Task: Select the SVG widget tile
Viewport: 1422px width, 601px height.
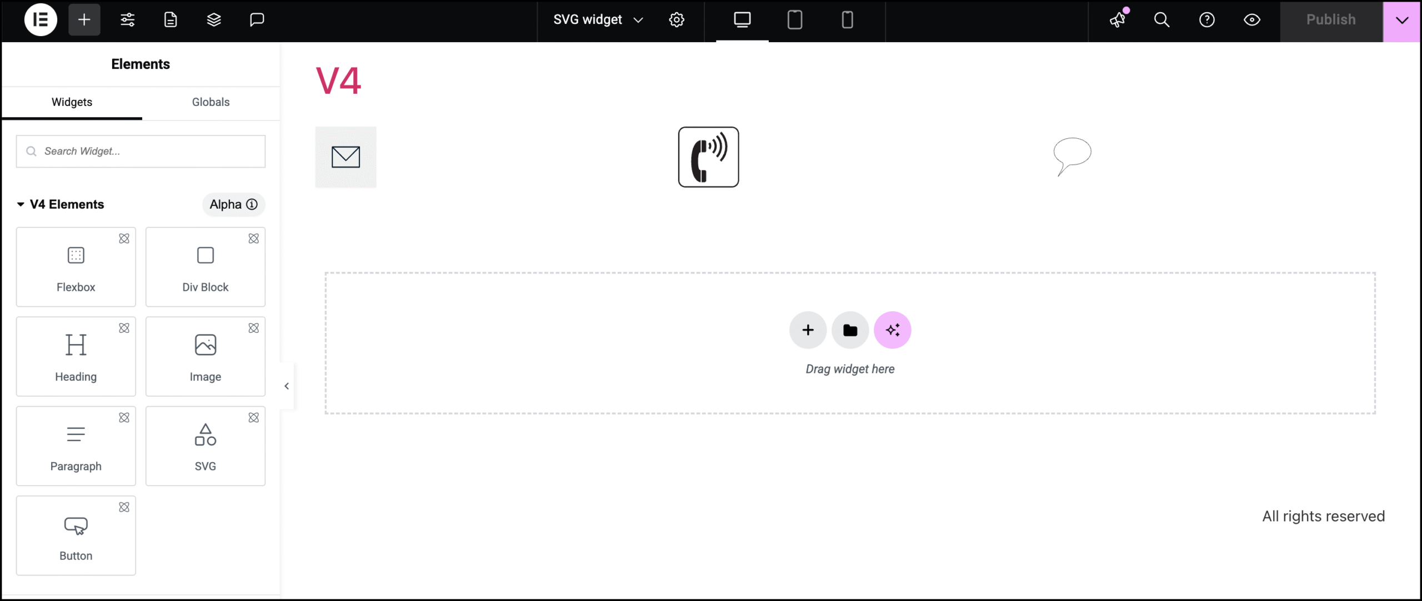Action: pos(206,446)
